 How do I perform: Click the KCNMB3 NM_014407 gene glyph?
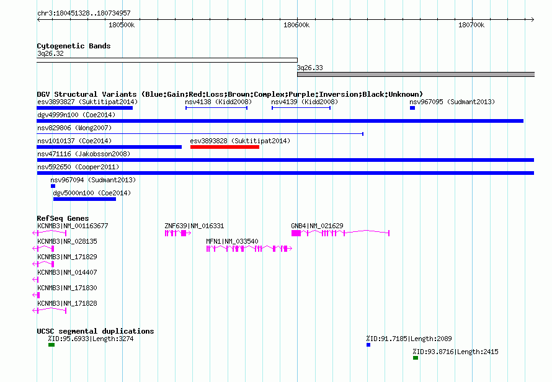(x=35, y=280)
